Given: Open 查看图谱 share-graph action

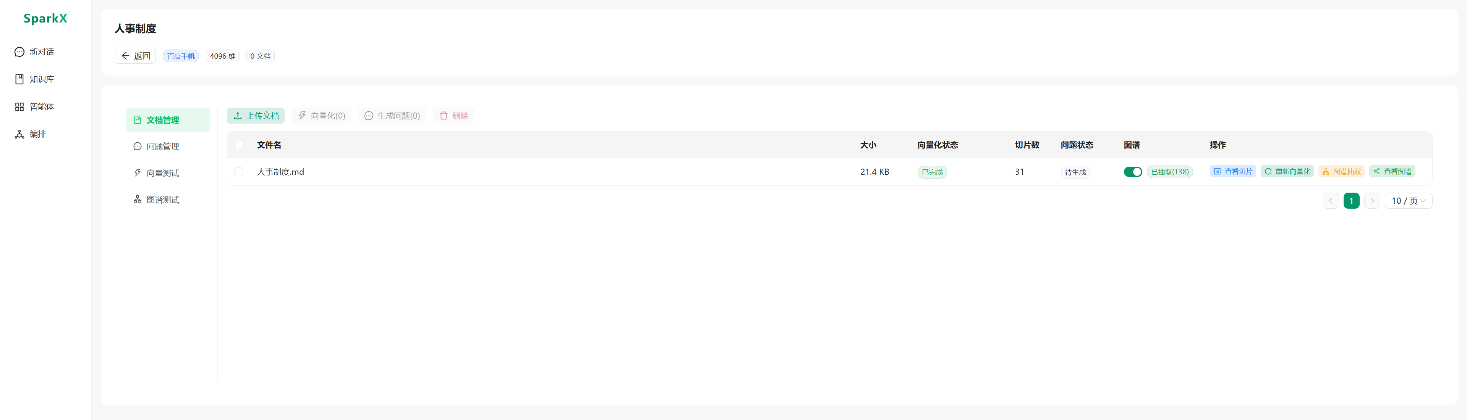Looking at the screenshot, I should pos(1392,172).
